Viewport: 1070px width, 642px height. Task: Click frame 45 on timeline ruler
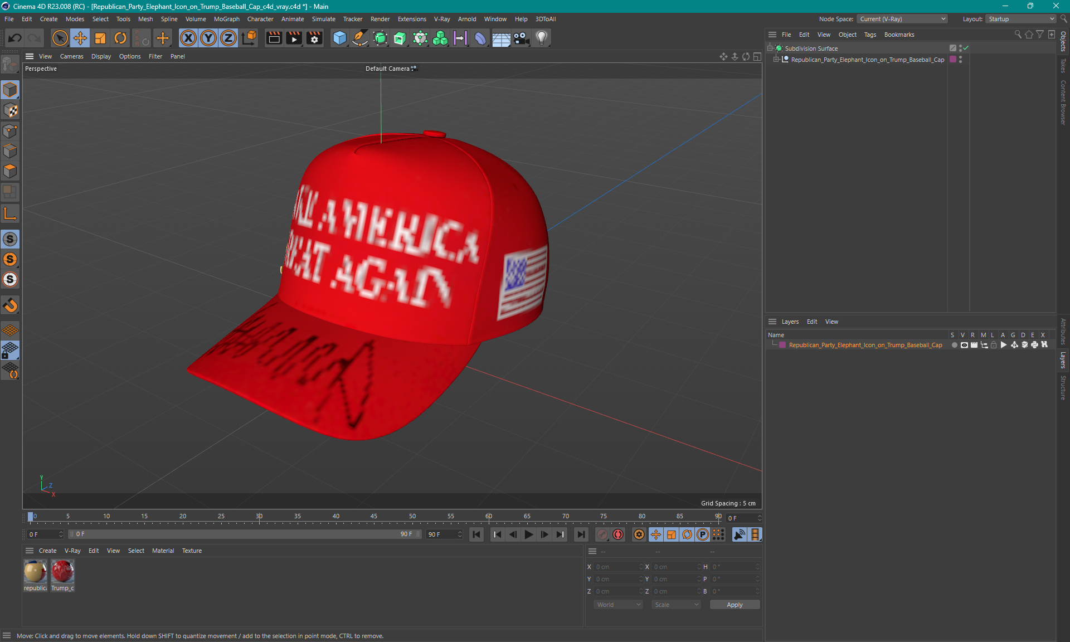pyautogui.click(x=374, y=517)
